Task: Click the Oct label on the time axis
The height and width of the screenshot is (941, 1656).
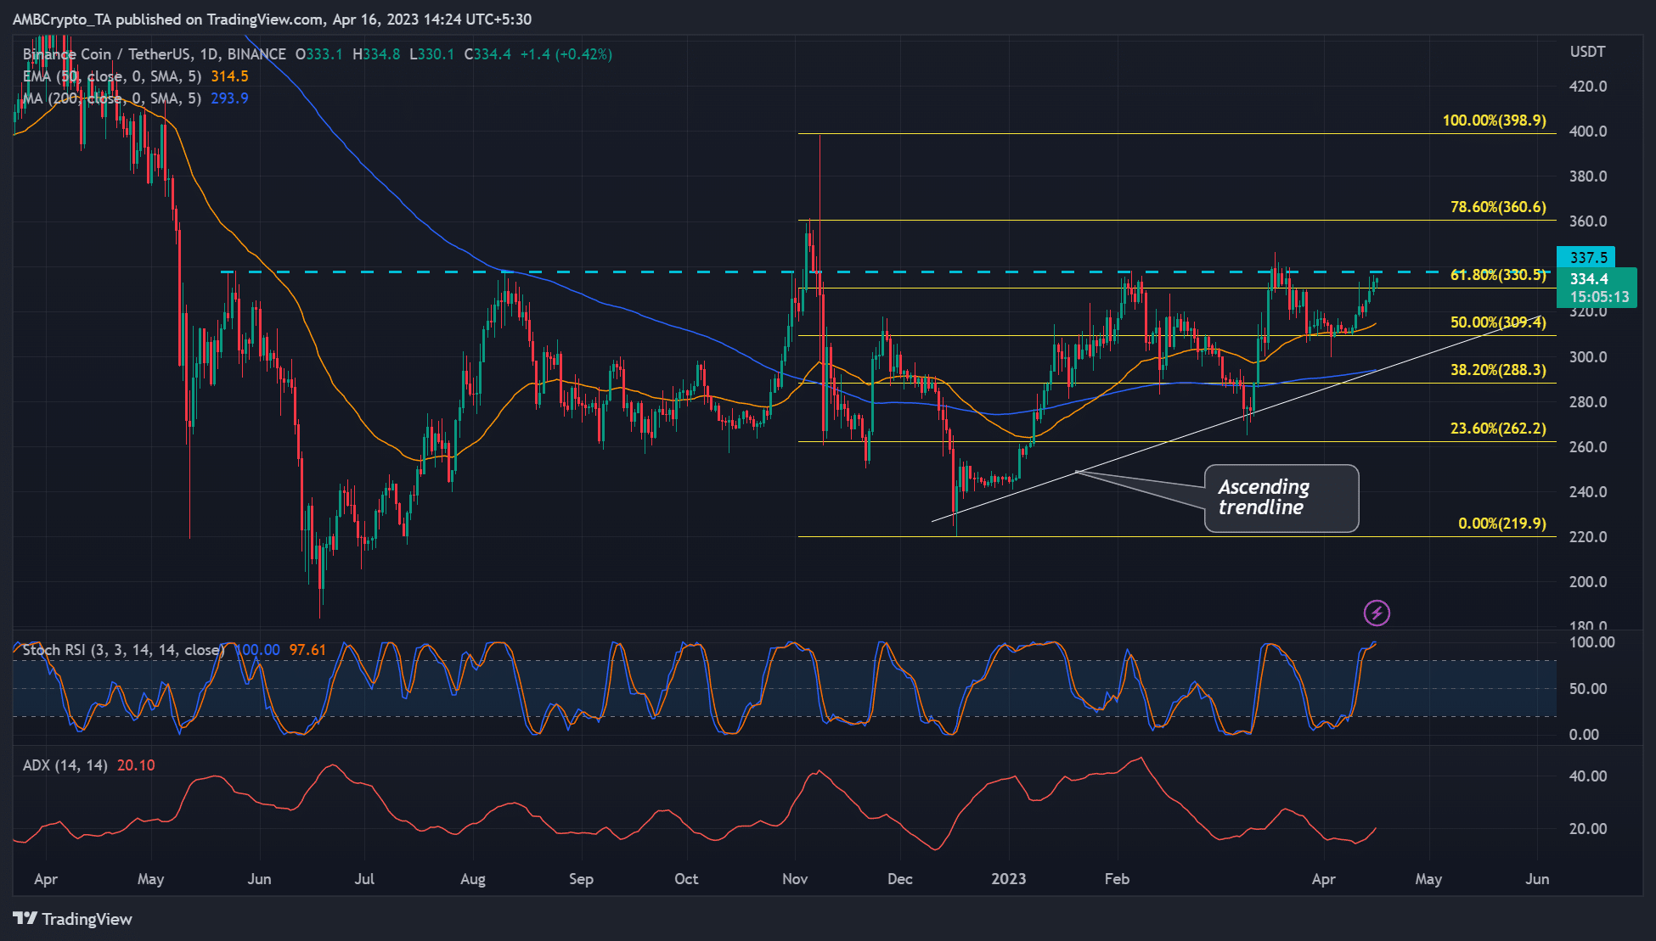Action: click(x=686, y=879)
